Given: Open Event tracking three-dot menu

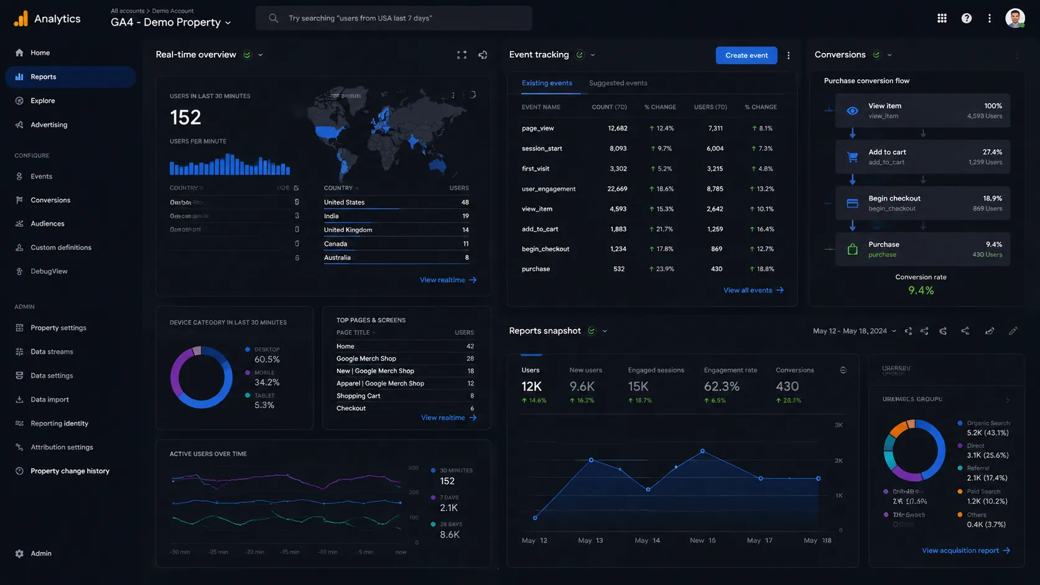Looking at the screenshot, I should [789, 55].
